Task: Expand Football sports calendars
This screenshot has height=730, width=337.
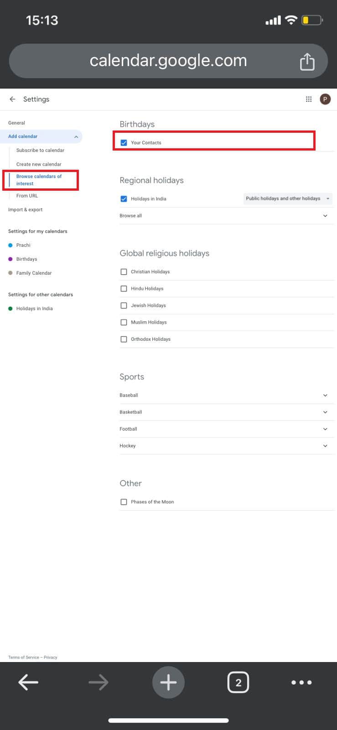Action: click(227, 429)
